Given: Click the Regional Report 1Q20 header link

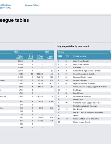Looking at the screenshot, I should pyautogui.click(x=6, y=6).
